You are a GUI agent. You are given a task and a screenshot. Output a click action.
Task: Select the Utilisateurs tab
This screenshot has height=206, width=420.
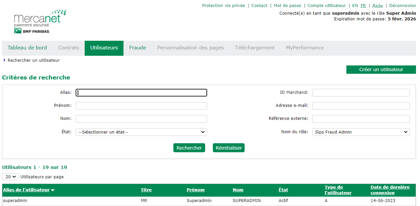pos(104,48)
